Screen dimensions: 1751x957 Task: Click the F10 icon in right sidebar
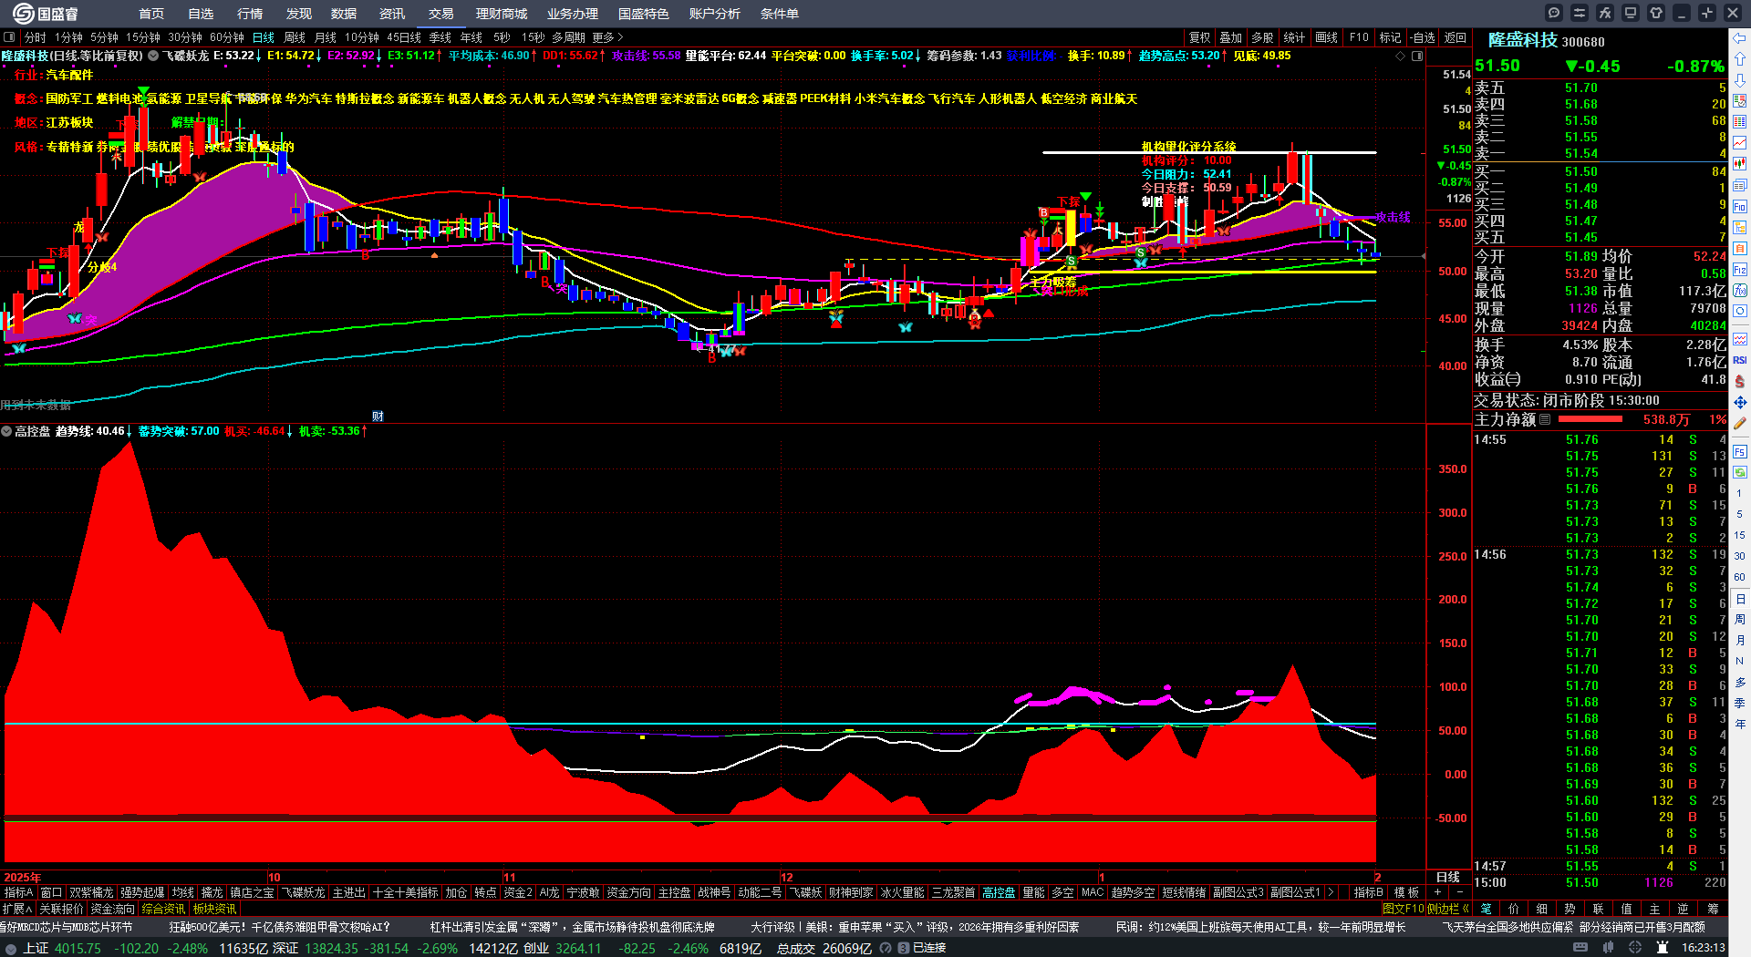pos(1740,207)
